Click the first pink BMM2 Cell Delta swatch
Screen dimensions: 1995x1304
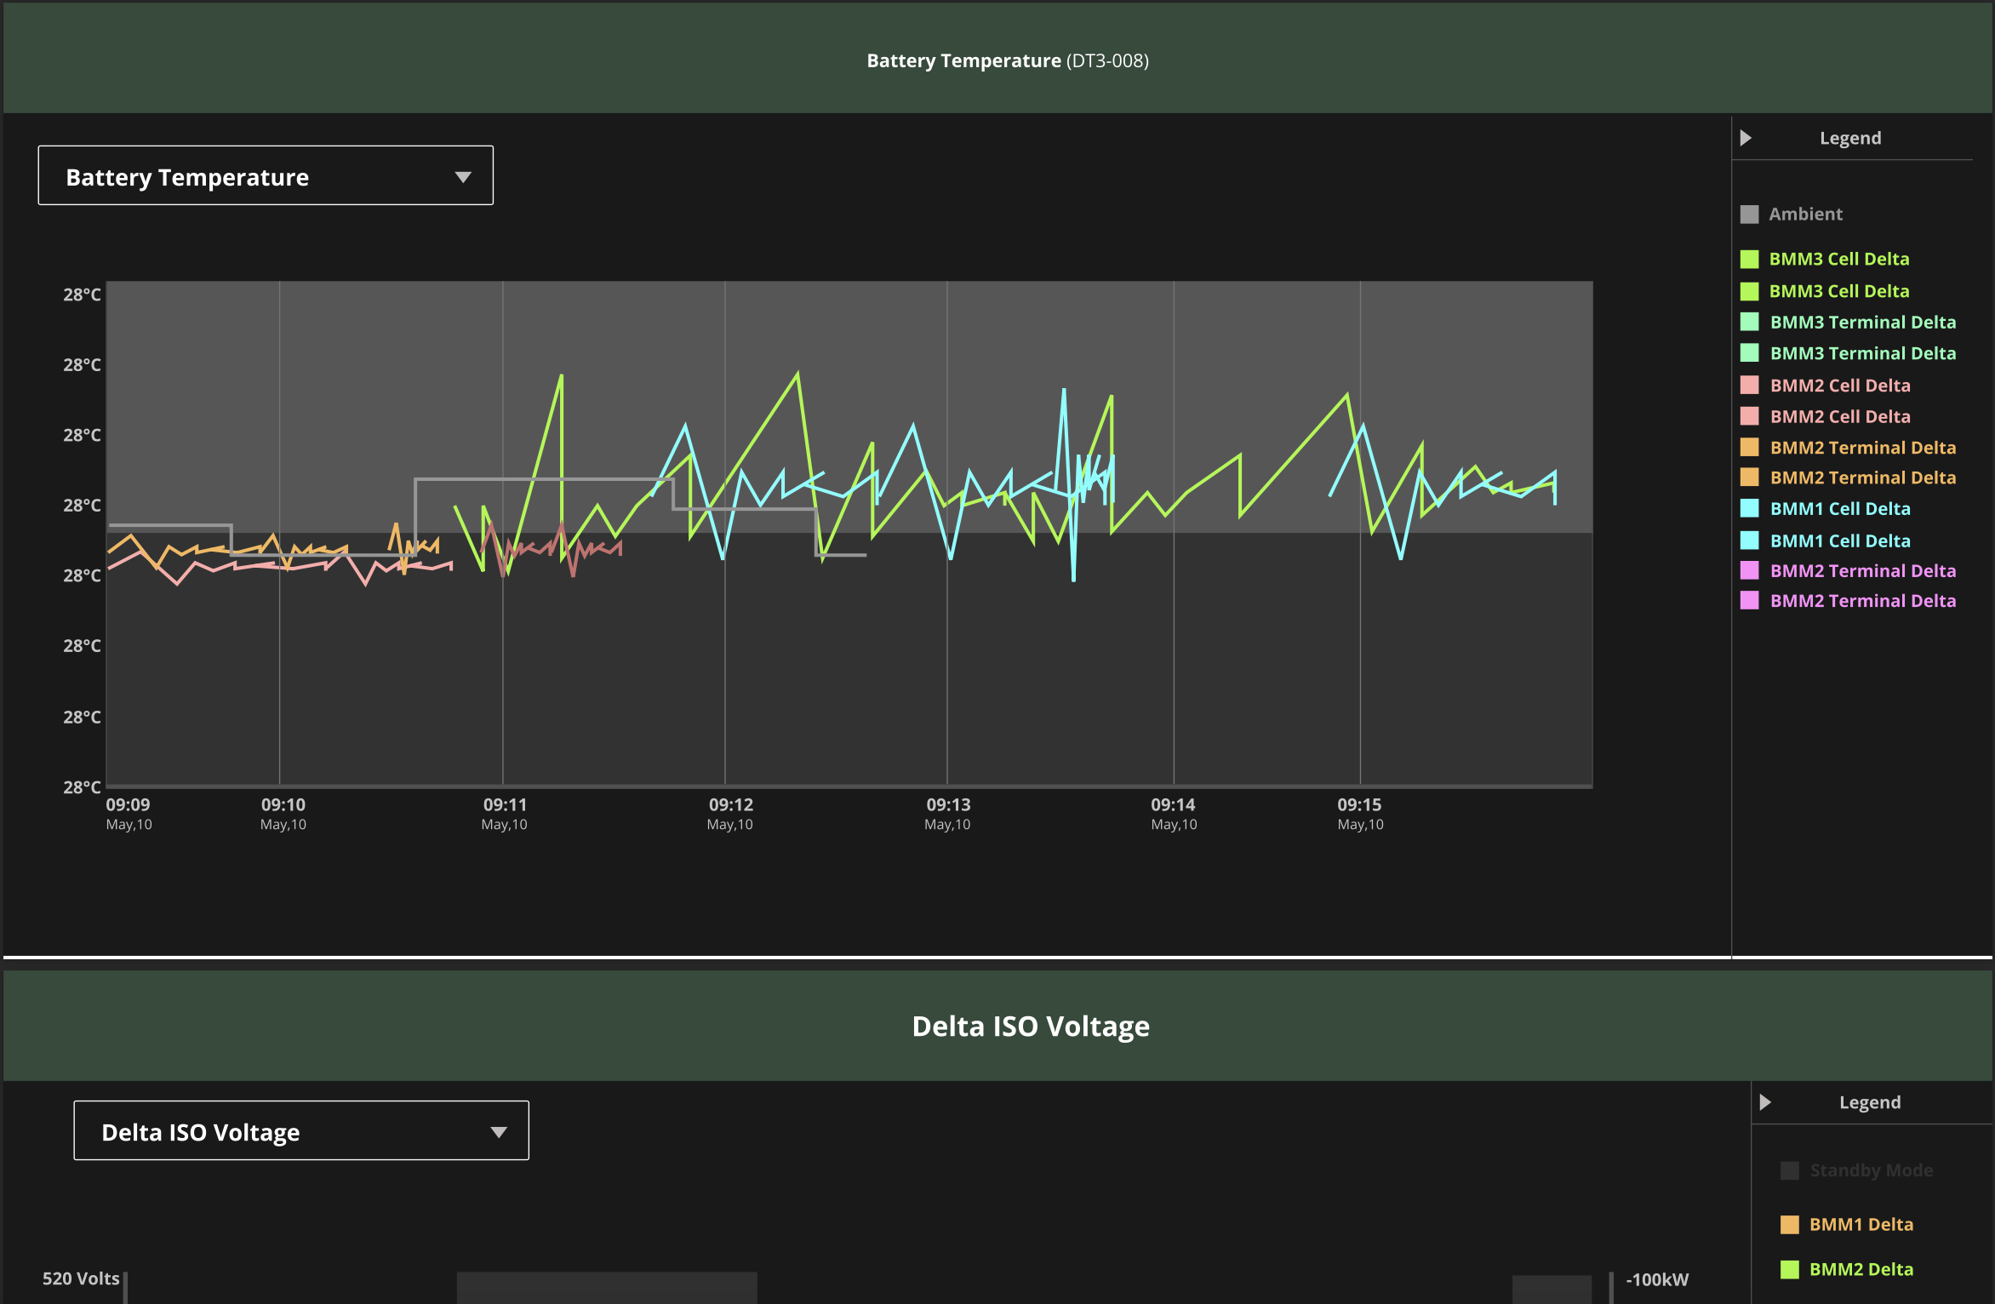click(1749, 386)
